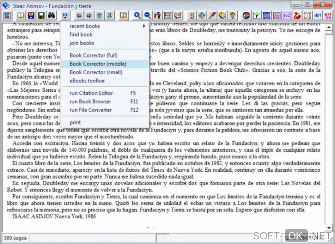Screen dimensions: 335x244
Task: Click the book icon in title bar
Action: [6, 6]
